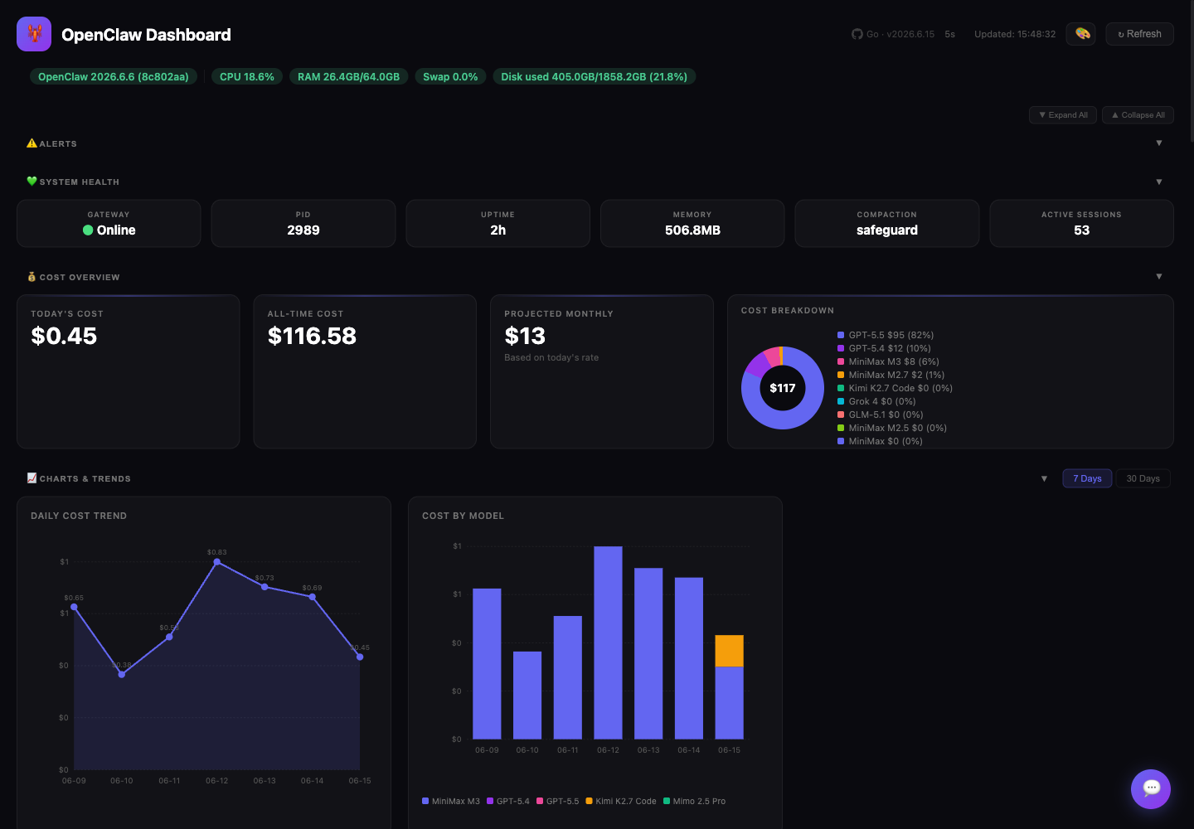1194x829 pixels.
Task: Click the Grok 4 $0 (0%) color swatch
Action: (841, 401)
